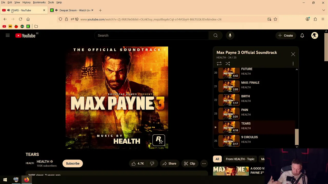Screen dimensions: 328x184
Task: Open the Tools menu
Action: click(x=51, y=2)
